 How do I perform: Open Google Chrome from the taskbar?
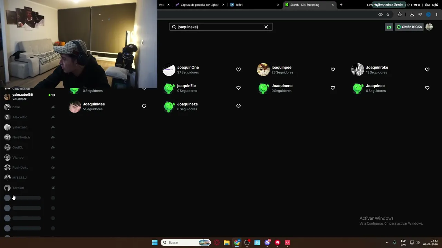coord(237,242)
